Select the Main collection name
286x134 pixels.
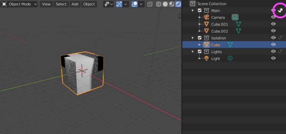pos(216,11)
